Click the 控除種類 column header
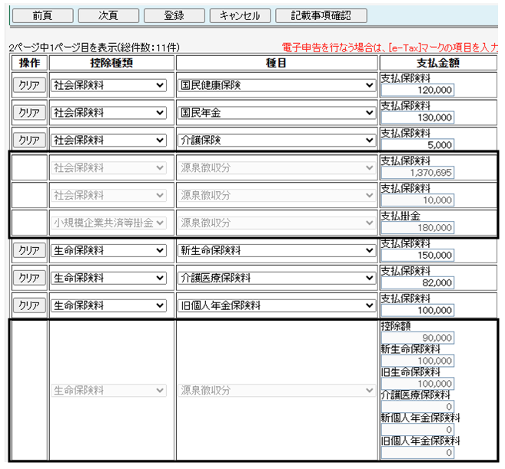The height and width of the screenshot is (469, 505). 111,63
